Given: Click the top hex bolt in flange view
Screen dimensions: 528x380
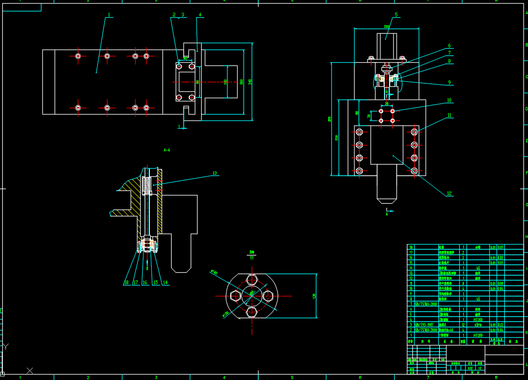Looking at the screenshot, I should point(251,279).
